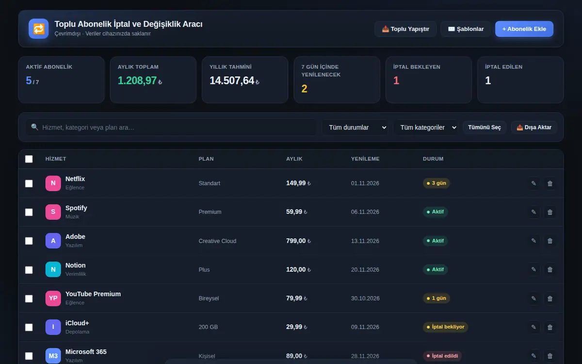
Task: Edit the iCloud+ subscription
Action: click(534, 327)
